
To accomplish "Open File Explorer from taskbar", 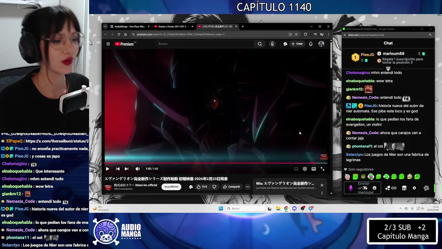I will point(278,209).
